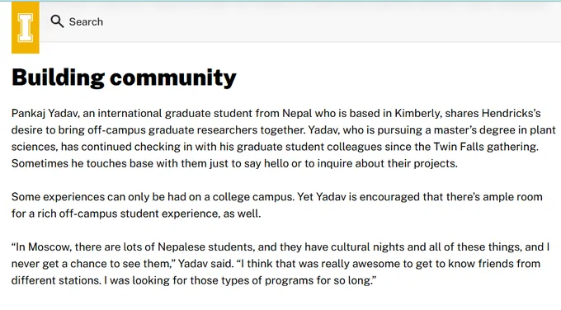Click the Building community heading

tap(124, 77)
